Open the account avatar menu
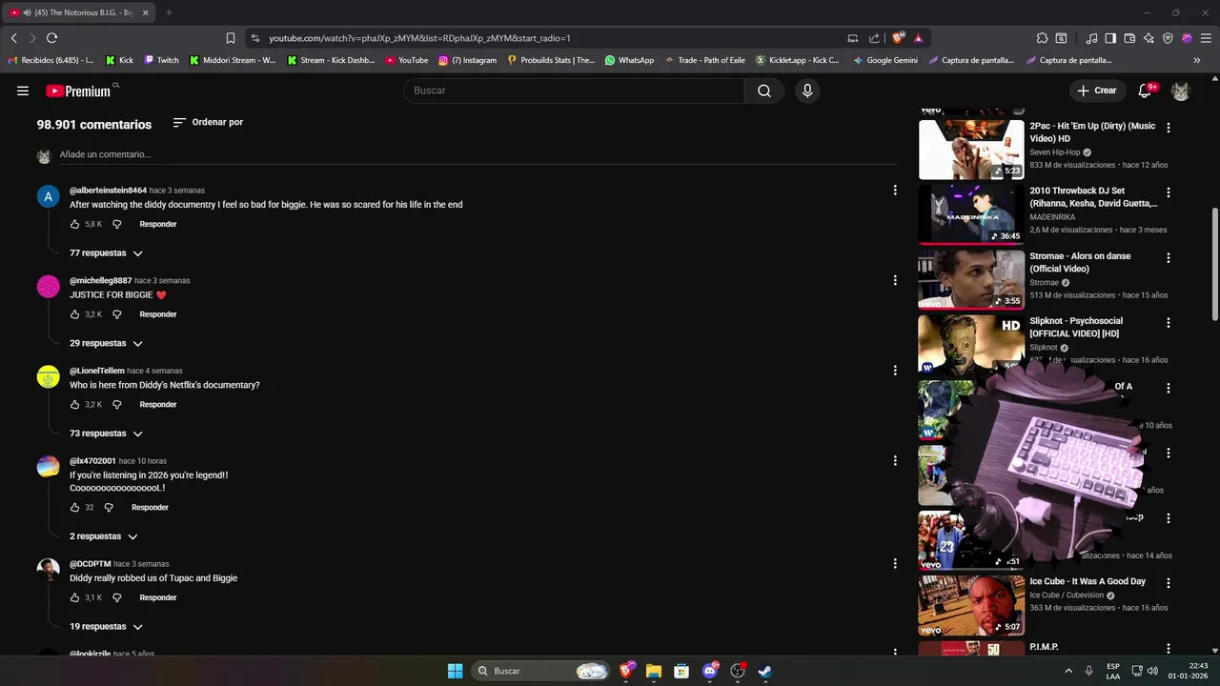 (x=1180, y=91)
